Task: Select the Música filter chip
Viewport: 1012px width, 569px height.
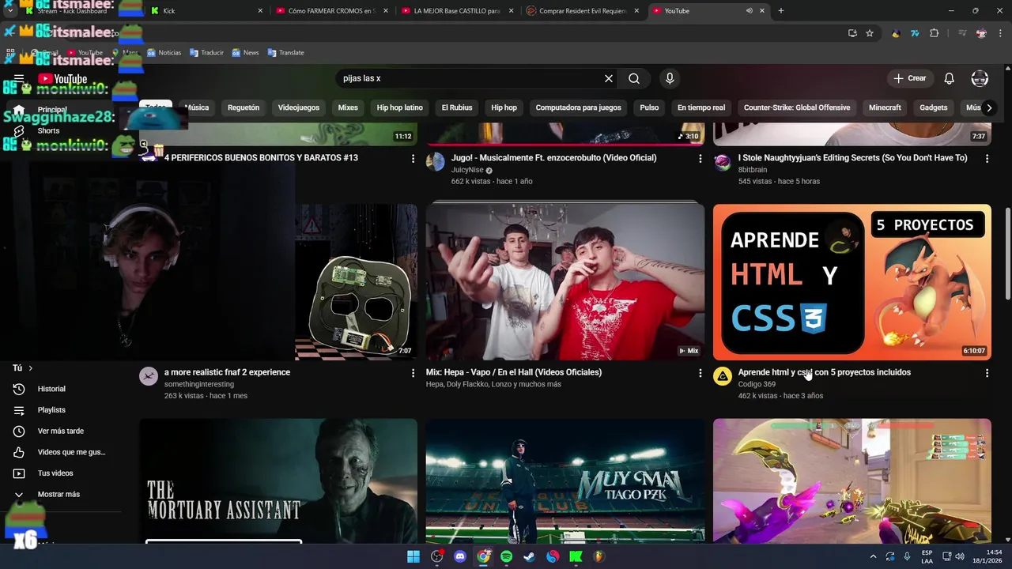Action: click(x=197, y=107)
